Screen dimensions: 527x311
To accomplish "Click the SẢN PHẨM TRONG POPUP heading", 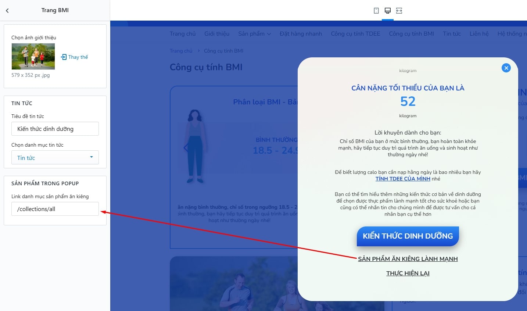I will (45, 183).
